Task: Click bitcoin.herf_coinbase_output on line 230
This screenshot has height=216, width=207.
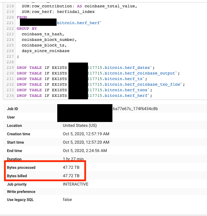Action: pos(140,73)
